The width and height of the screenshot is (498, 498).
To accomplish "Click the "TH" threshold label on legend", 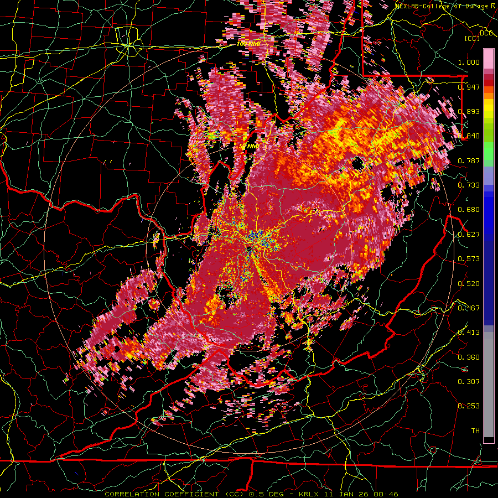I will pos(475,431).
